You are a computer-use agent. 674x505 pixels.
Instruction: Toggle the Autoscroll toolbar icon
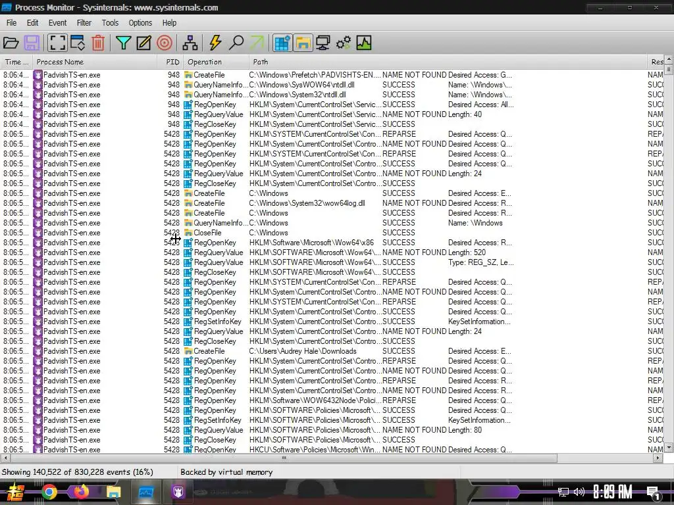tap(78, 43)
